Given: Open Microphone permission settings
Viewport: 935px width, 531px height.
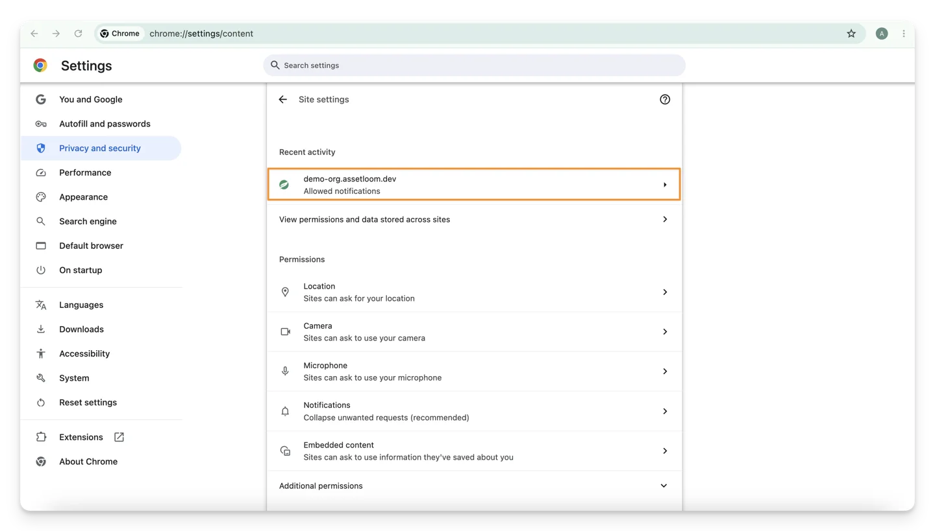Looking at the screenshot, I should (475, 372).
